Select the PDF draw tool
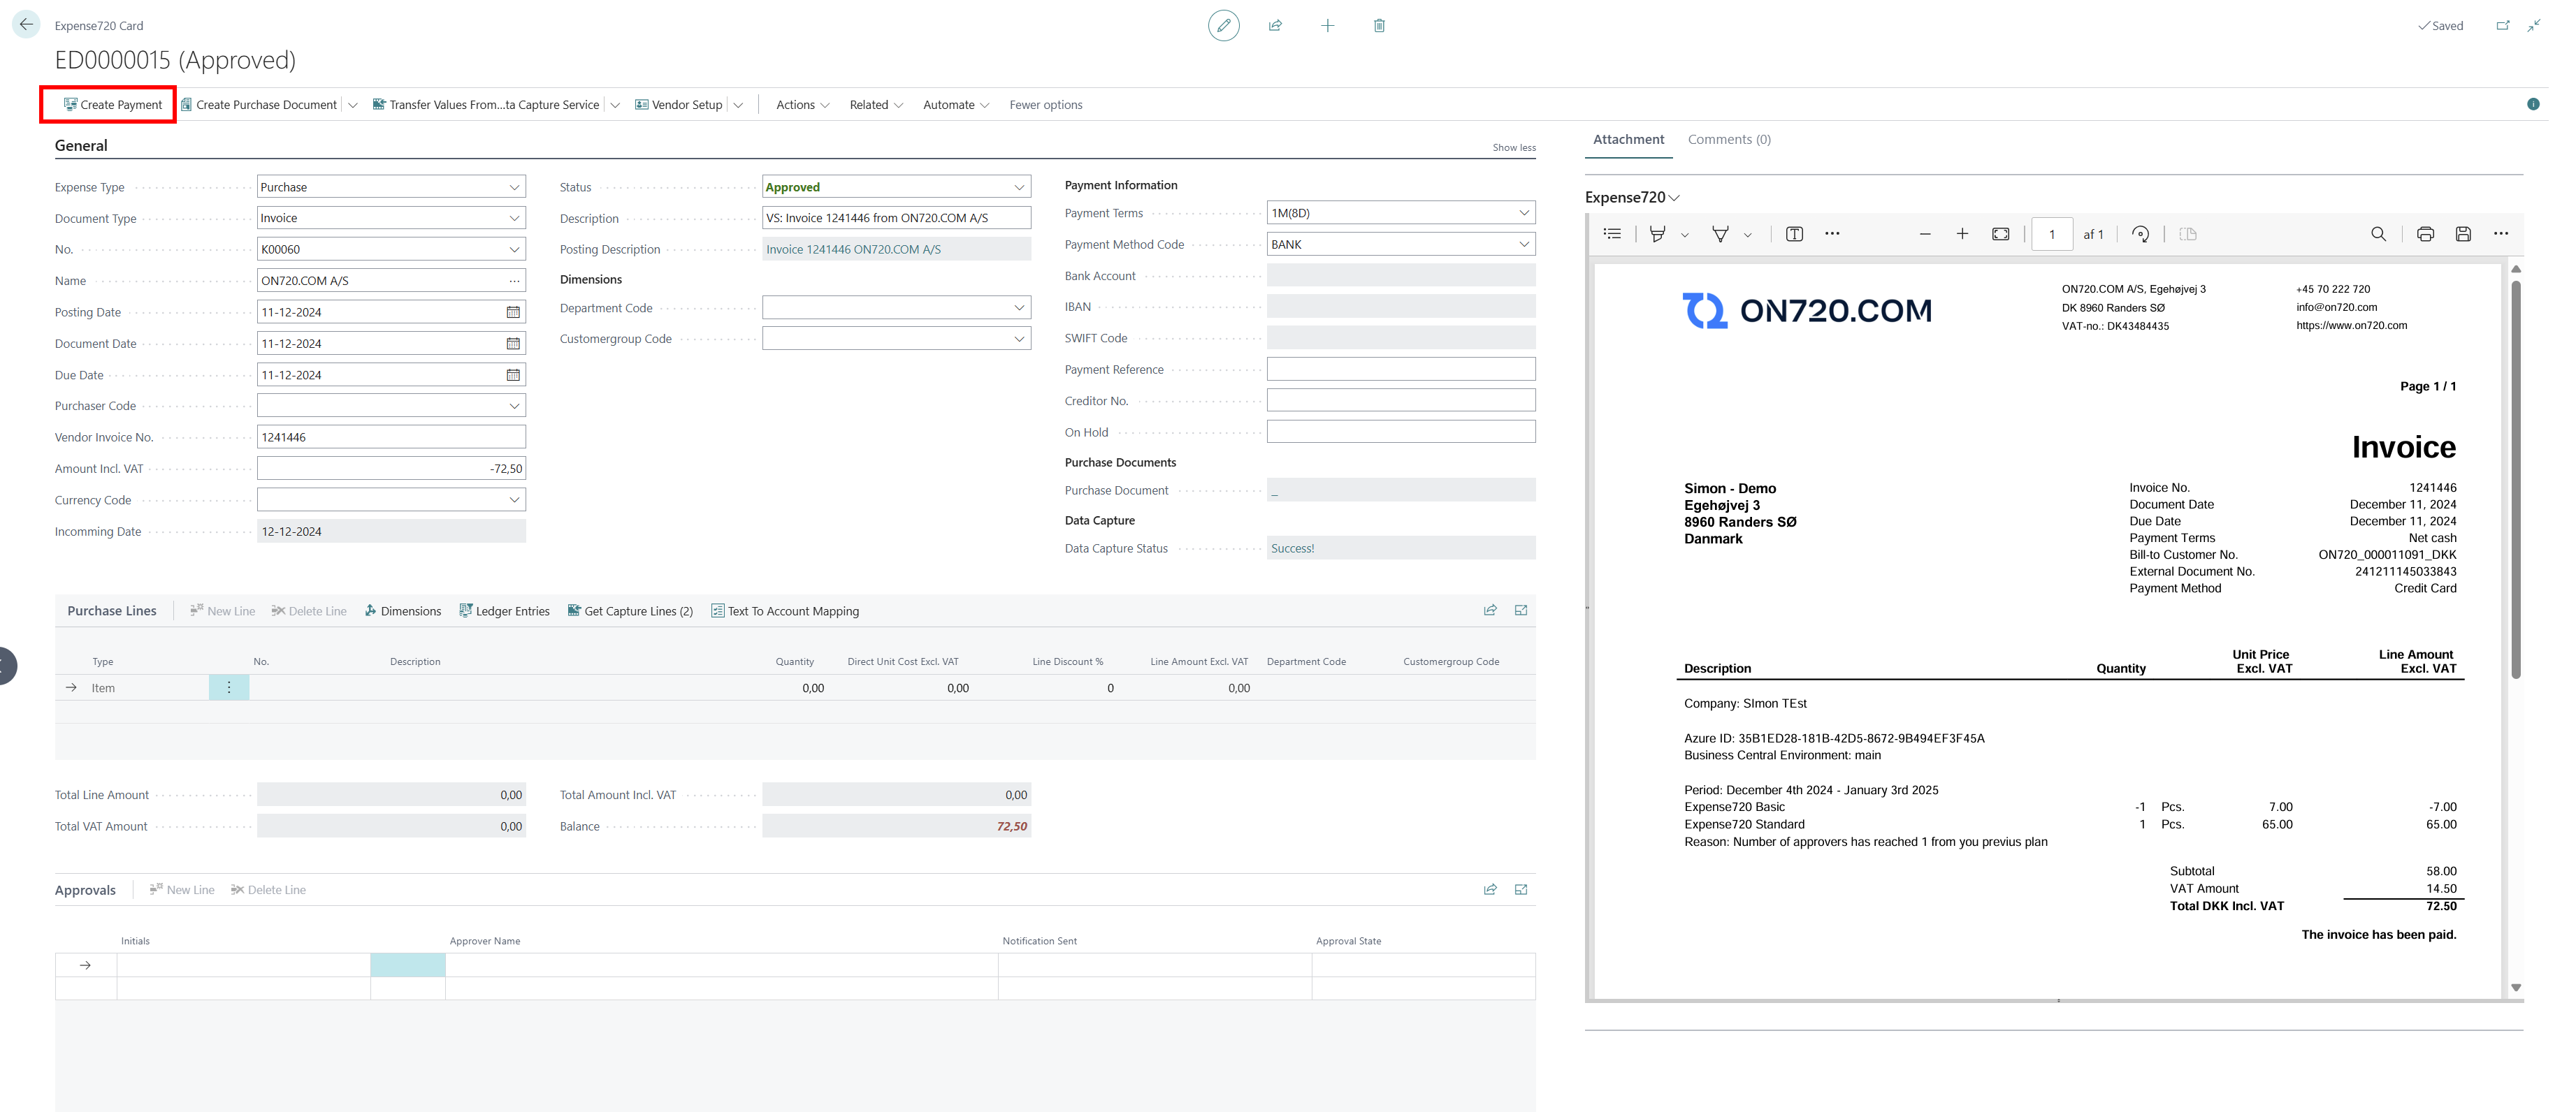Screen dimensions: 2576x1112 click(x=1720, y=234)
